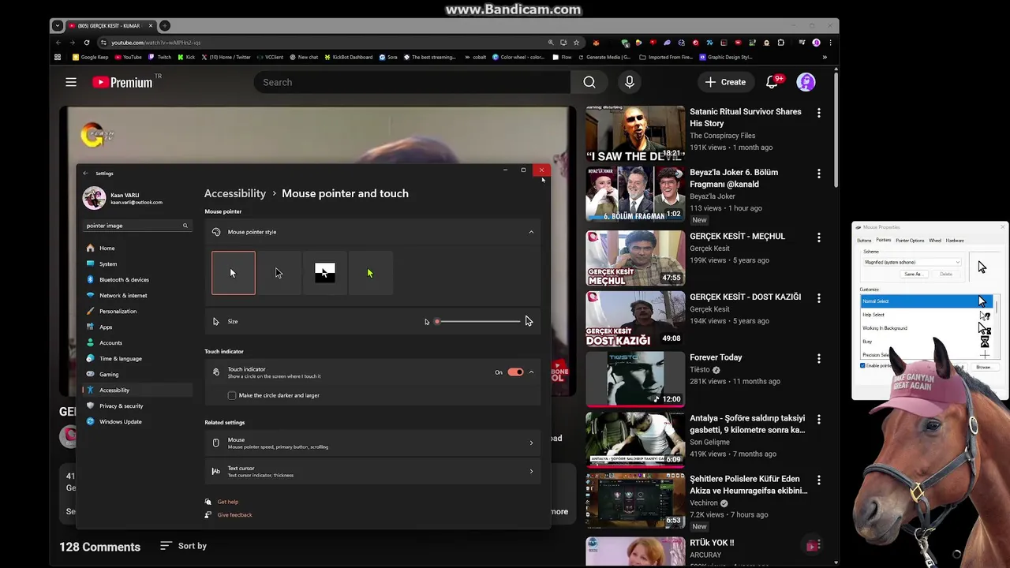This screenshot has height=568, width=1010.
Task: Click Save As in Mouse Properties
Action: pyautogui.click(x=913, y=274)
